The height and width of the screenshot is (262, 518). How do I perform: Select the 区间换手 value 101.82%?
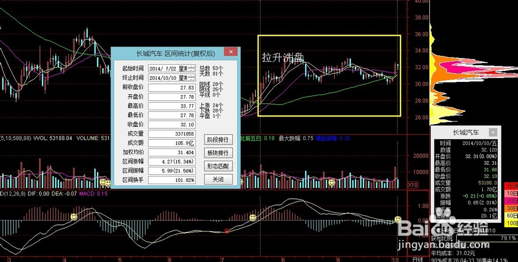click(172, 180)
